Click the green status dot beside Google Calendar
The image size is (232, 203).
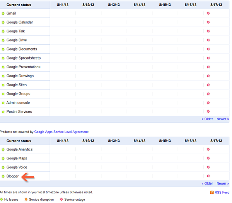click(3, 22)
